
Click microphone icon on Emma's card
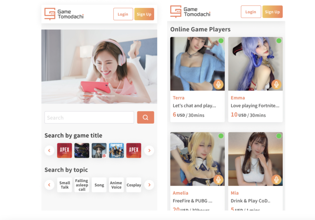click(x=276, y=84)
